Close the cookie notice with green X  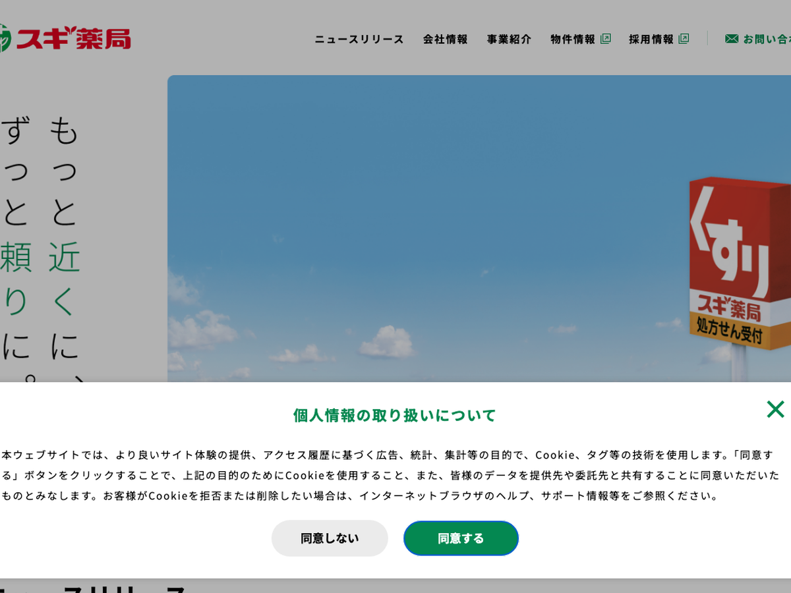(x=775, y=409)
